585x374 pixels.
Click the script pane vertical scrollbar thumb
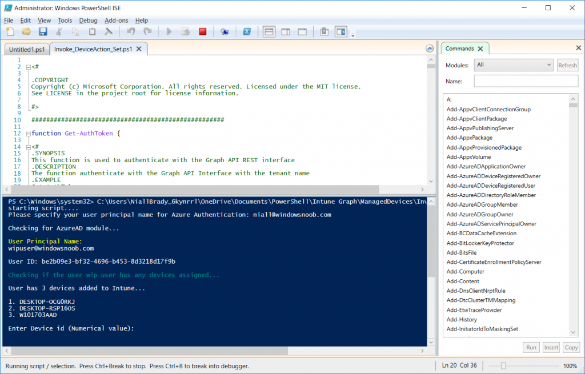pyautogui.click(x=431, y=66)
